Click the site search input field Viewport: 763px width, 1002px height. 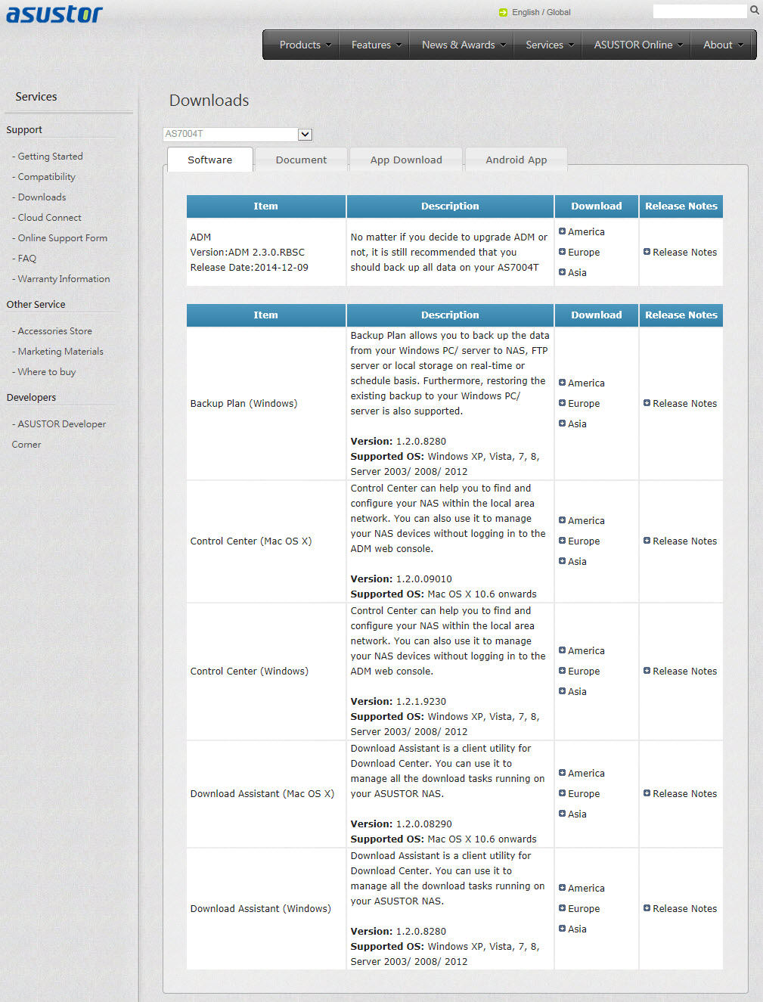tap(699, 11)
